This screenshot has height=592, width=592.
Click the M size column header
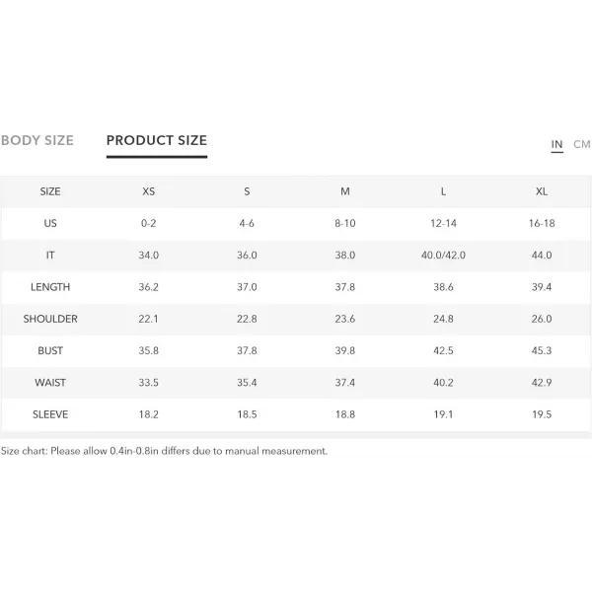(x=345, y=191)
